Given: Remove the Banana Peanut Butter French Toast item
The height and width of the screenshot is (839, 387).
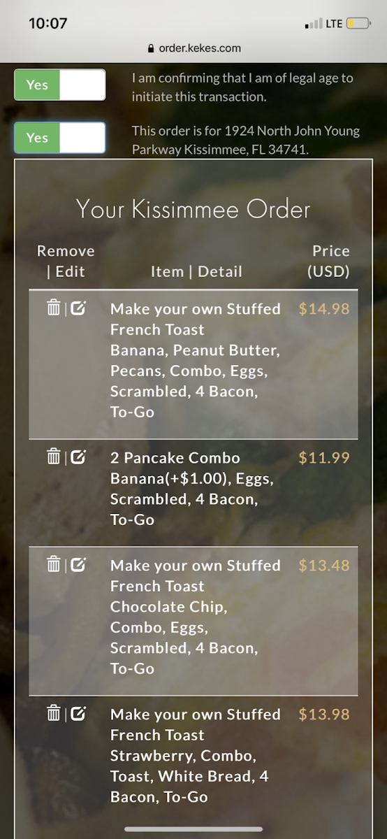Looking at the screenshot, I should pyautogui.click(x=53, y=308).
